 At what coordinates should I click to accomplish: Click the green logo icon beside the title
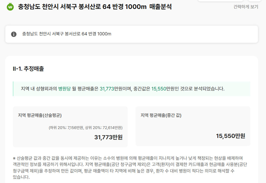click(10, 7)
